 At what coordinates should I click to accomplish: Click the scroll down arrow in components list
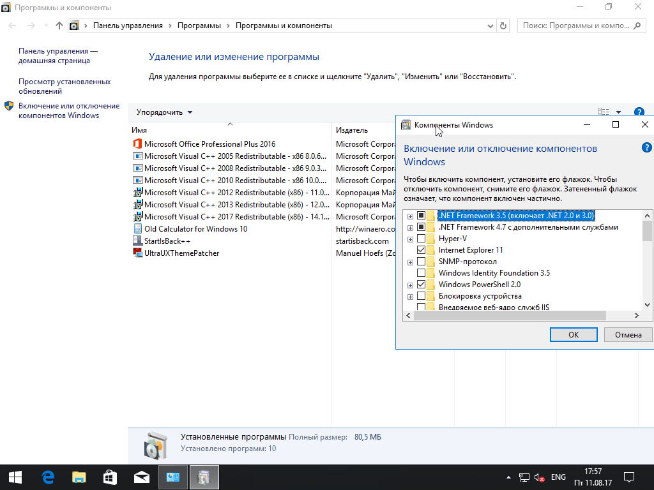tap(647, 304)
